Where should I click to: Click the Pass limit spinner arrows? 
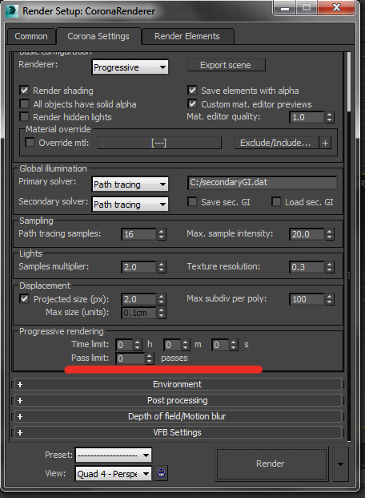click(150, 358)
